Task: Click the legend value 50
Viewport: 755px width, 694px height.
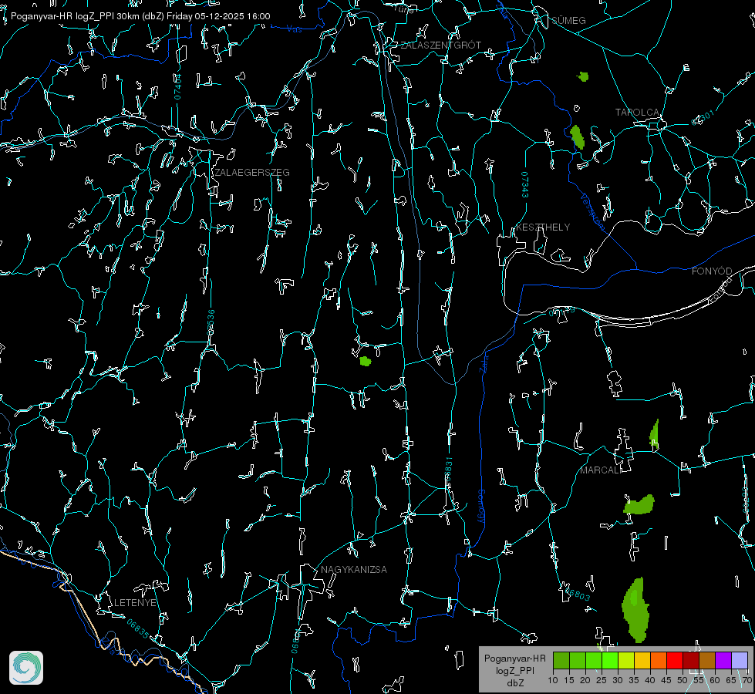Action: click(683, 681)
